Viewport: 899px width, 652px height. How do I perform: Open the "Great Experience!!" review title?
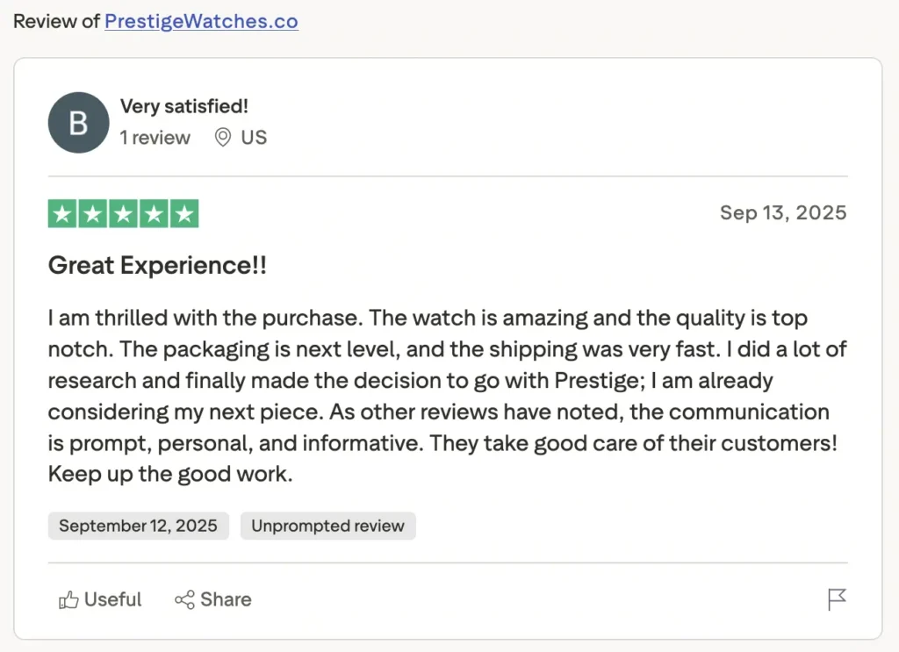coord(157,265)
